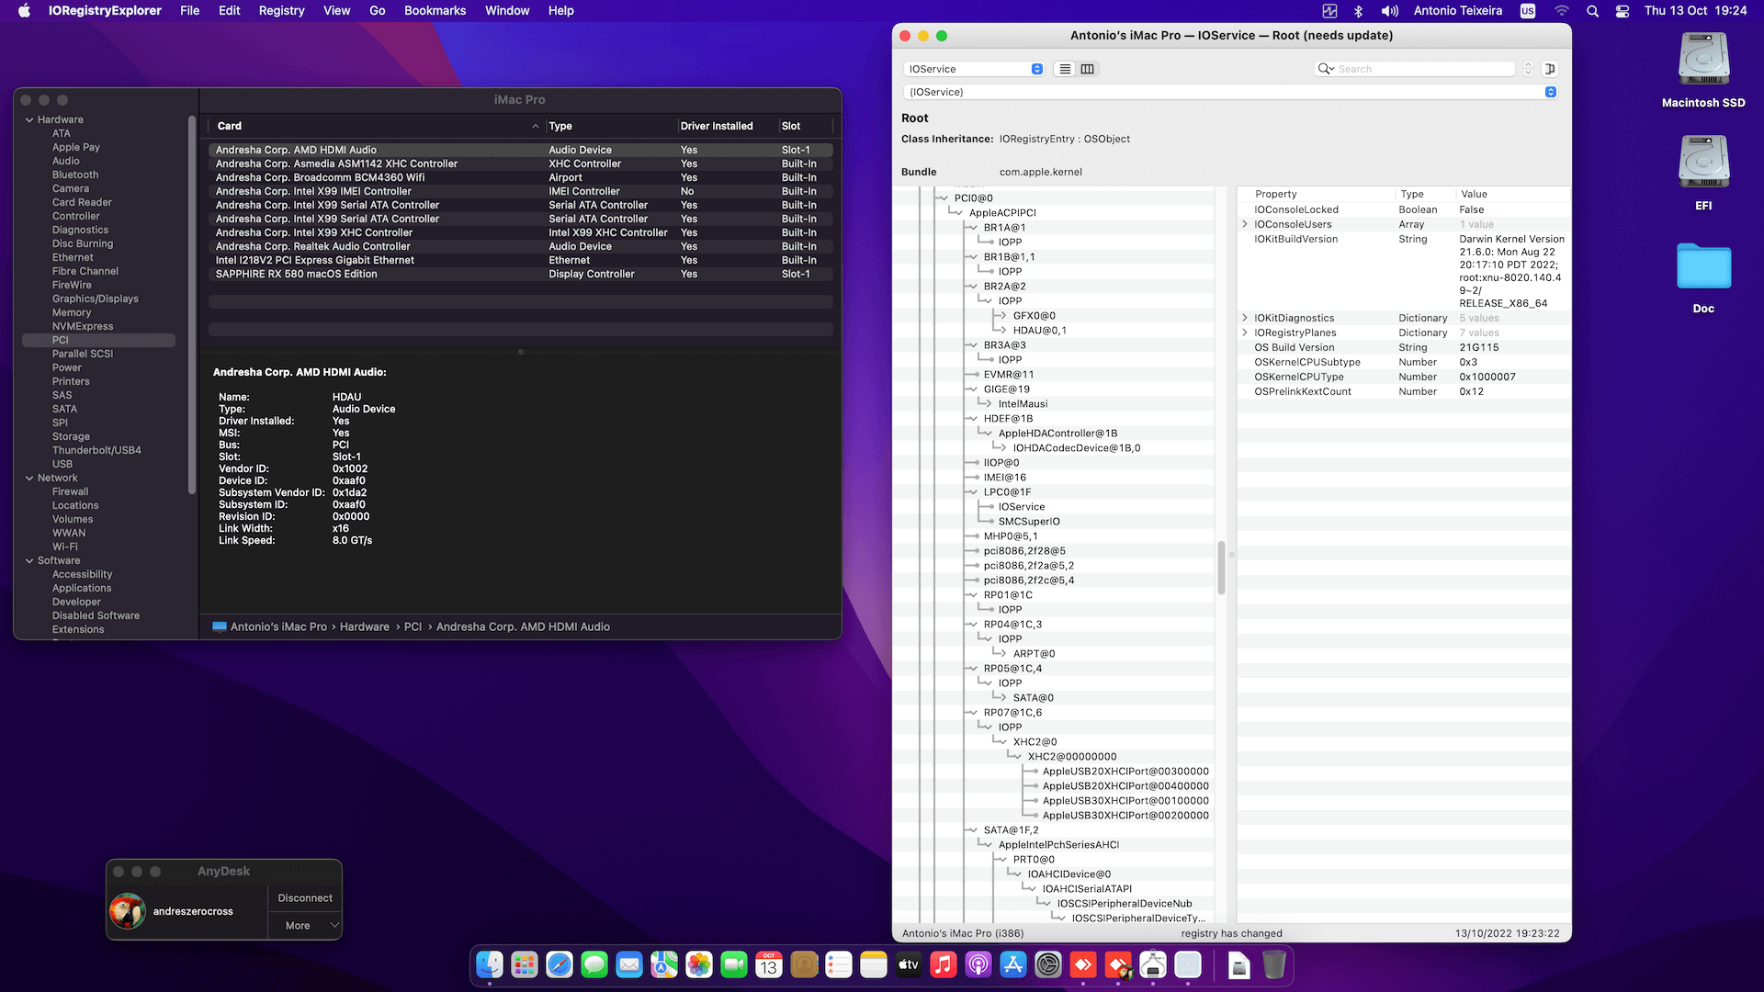Open search options via the magnifier icon
The height and width of the screenshot is (992, 1764).
1324,68
